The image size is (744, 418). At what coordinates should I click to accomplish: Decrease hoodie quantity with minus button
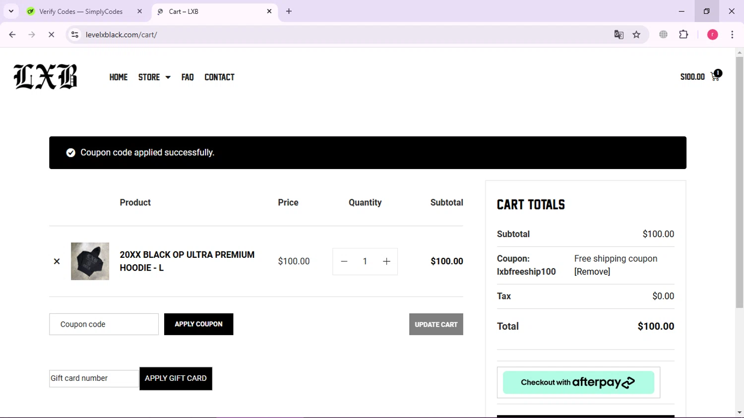tap(344, 261)
